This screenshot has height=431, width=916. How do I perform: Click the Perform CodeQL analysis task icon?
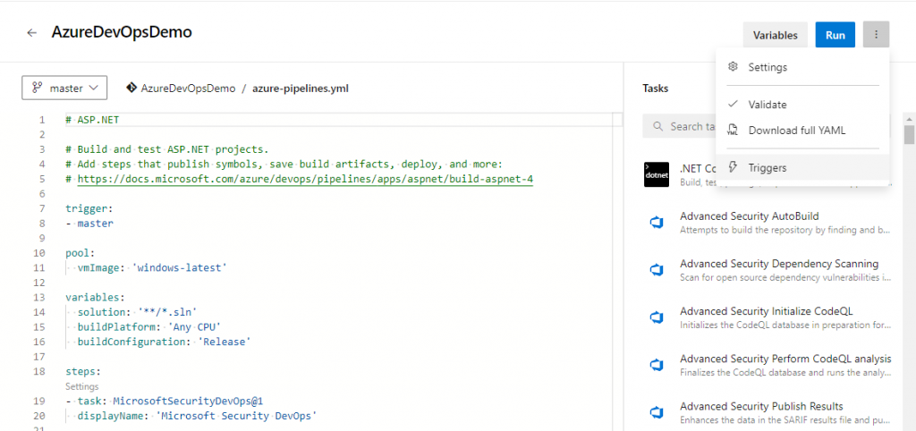click(x=657, y=365)
